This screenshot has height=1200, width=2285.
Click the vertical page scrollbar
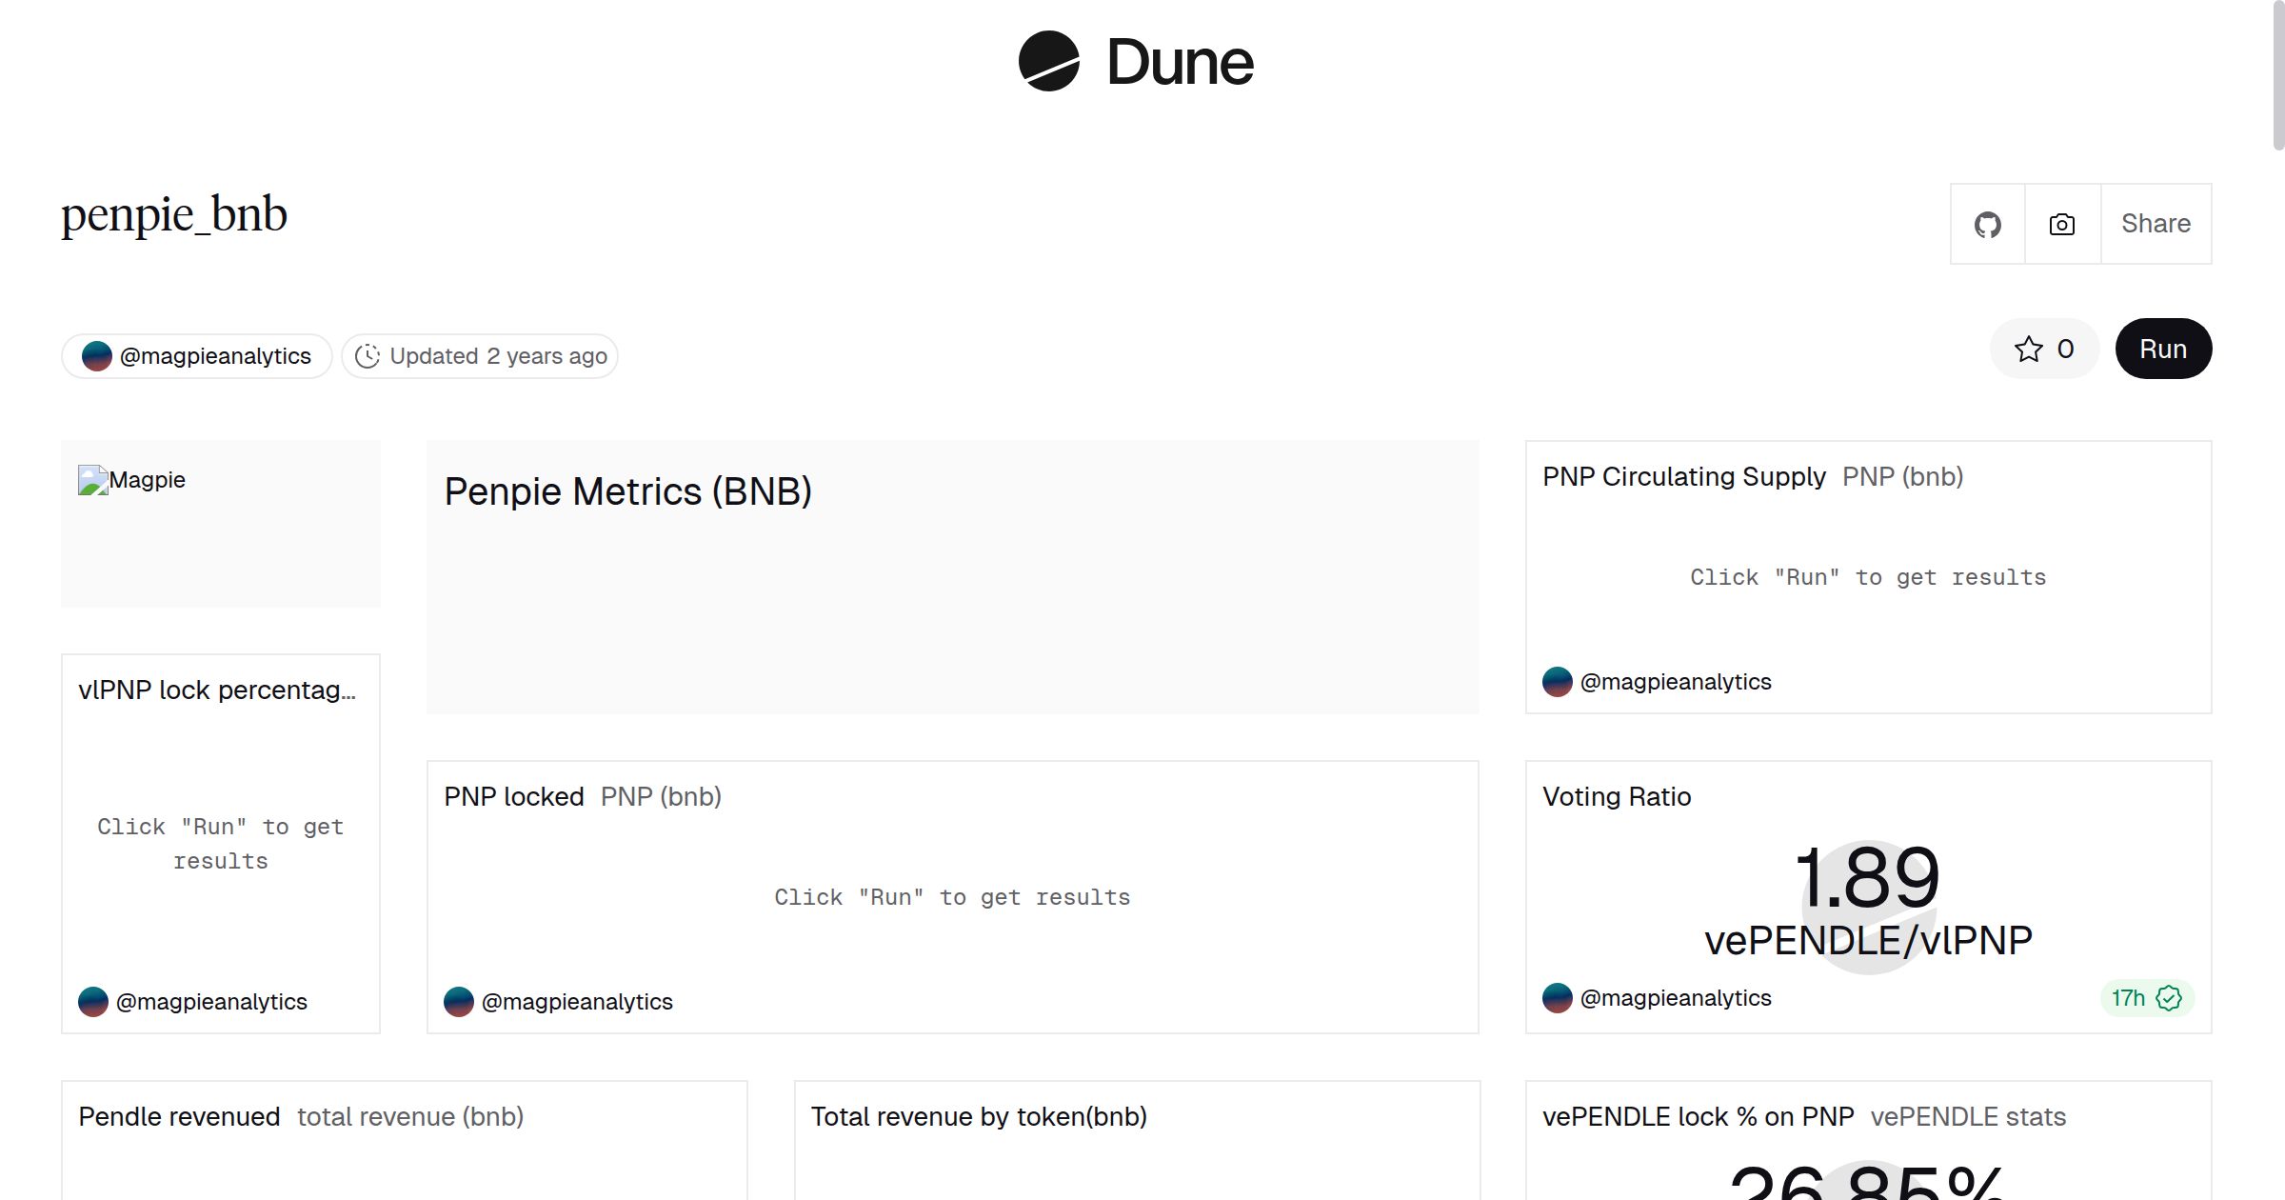tap(2277, 76)
